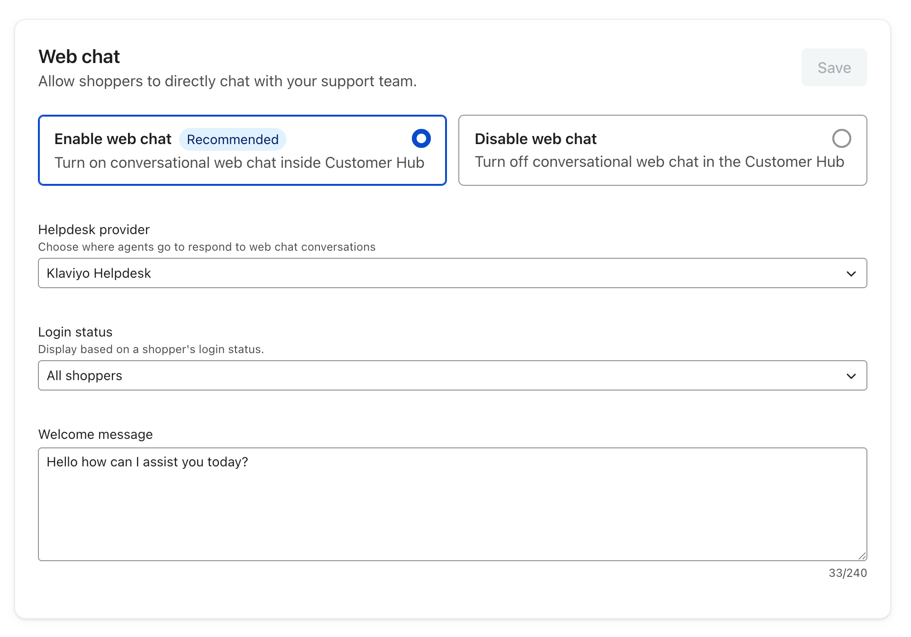911x637 pixels.
Task: Click the Helpdesk provider label
Action: pos(94,229)
